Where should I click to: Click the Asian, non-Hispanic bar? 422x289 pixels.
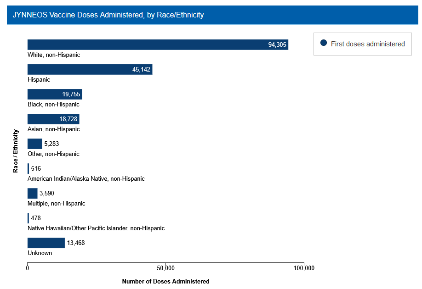(x=53, y=119)
